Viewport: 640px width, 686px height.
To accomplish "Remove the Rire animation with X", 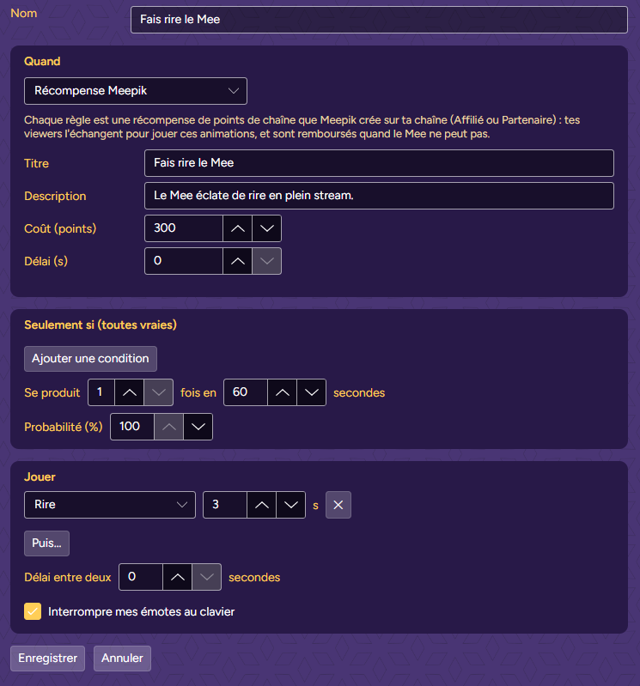I will click(x=338, y=505).
